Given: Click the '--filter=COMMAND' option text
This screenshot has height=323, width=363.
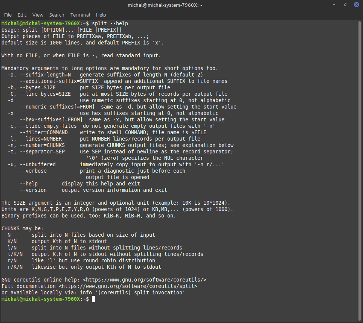Looking at the screenshot, I should (44, 132).
